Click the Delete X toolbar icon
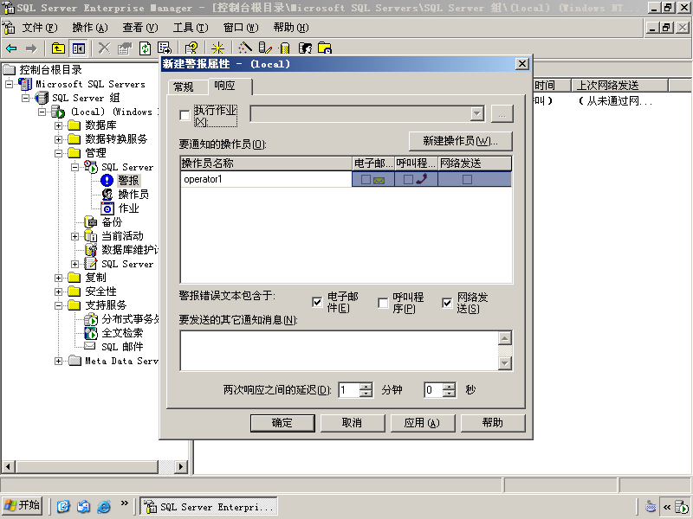693x519 pixels. point(104,48)
